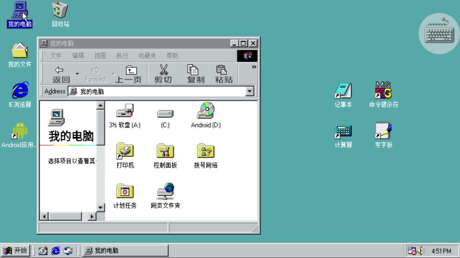Close the 我的电脑 window

pos(253,43)
